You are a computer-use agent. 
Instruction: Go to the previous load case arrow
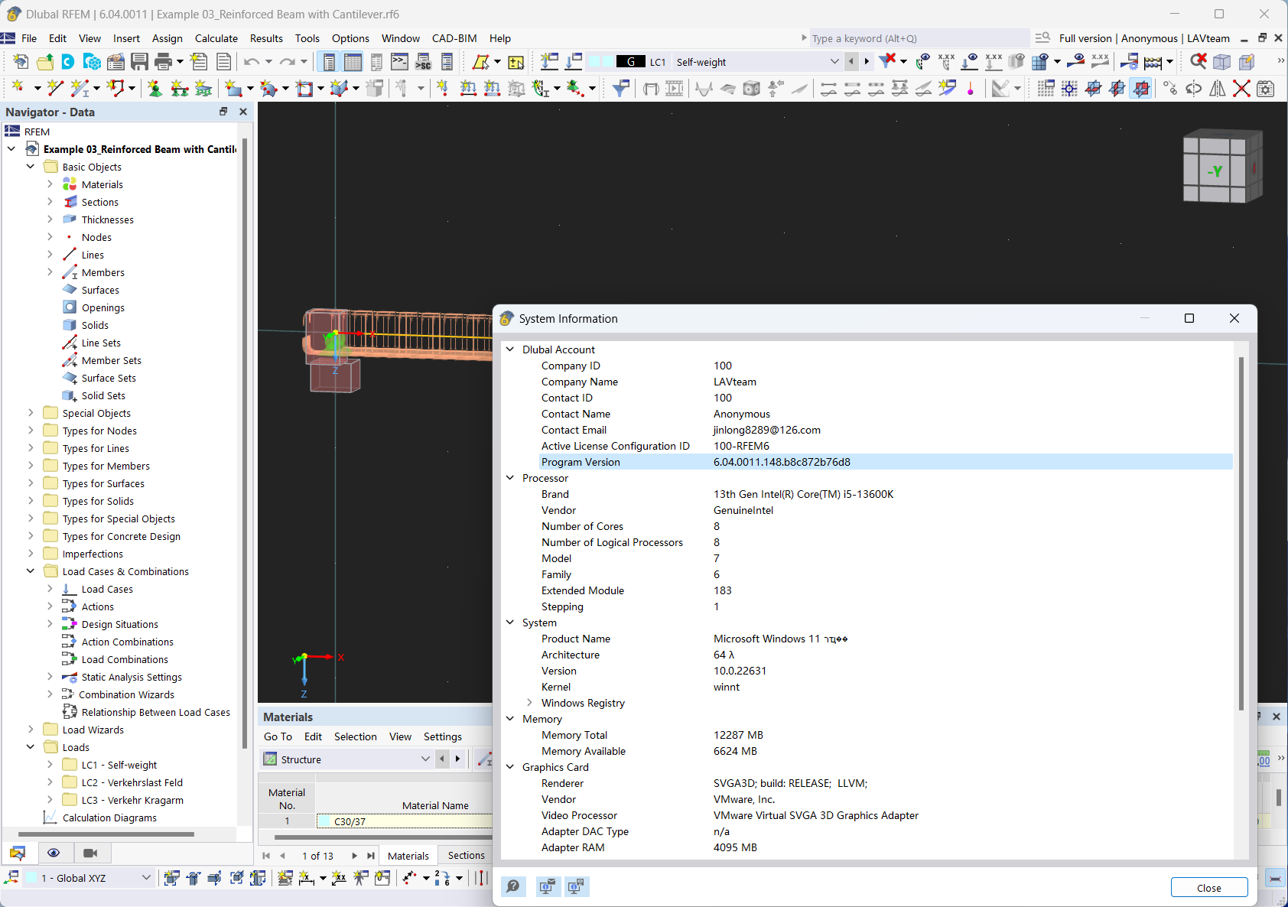[851, 62]
